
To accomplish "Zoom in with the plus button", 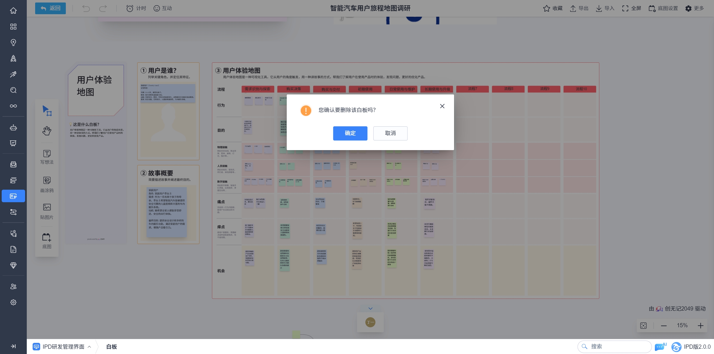I will coord(701,326).
